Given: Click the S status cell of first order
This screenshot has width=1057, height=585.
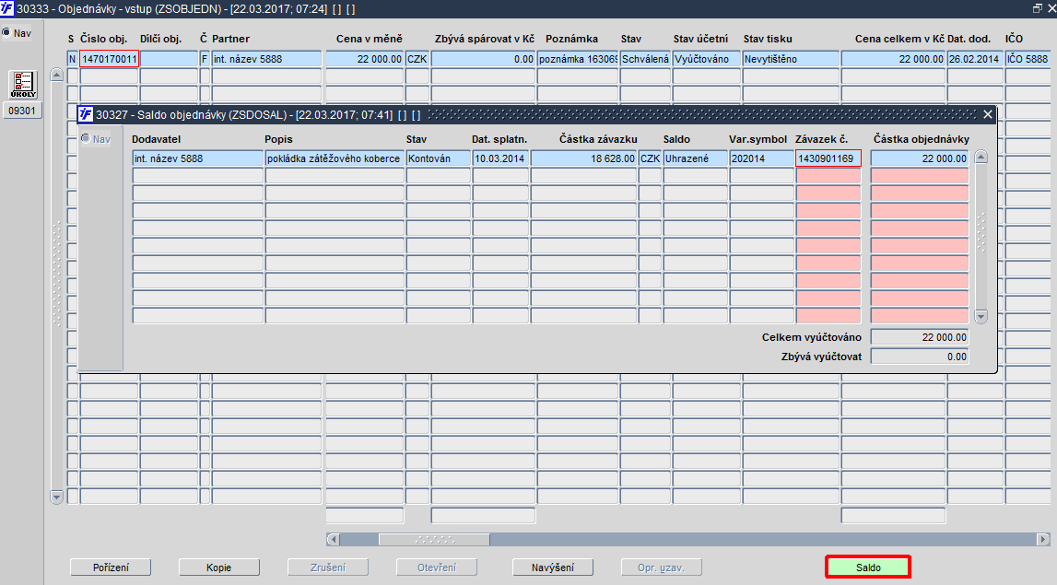Looking at the screenshot, I should click(72, 59).
